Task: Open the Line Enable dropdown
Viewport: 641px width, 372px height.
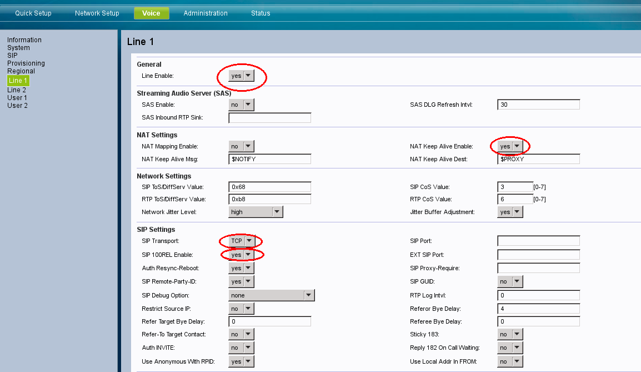Action: tap(242, 76)
